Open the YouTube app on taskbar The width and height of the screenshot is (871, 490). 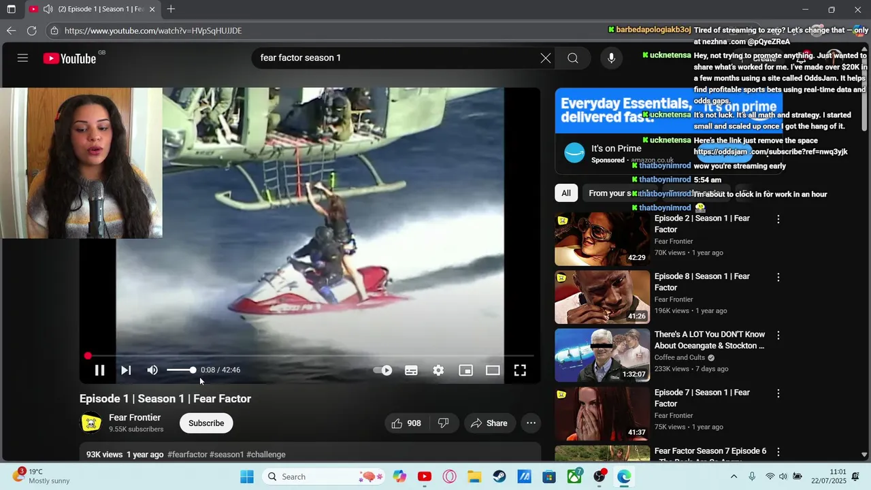(425, 476)
